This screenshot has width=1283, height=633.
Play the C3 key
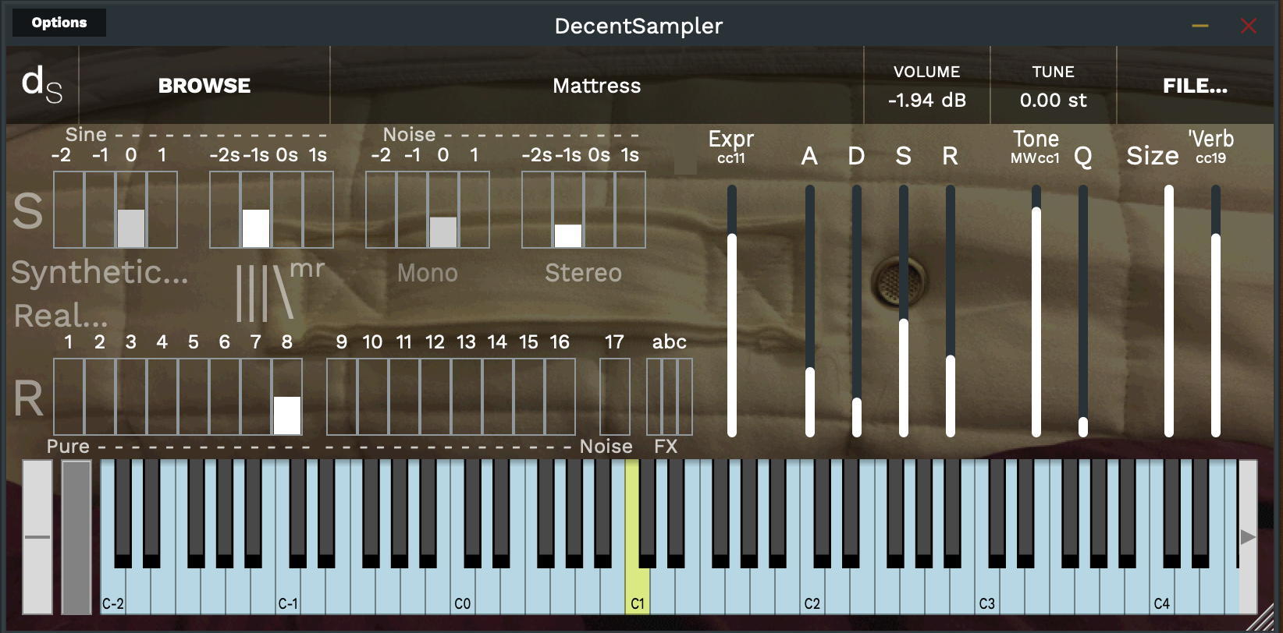click(x=987, y=591)
